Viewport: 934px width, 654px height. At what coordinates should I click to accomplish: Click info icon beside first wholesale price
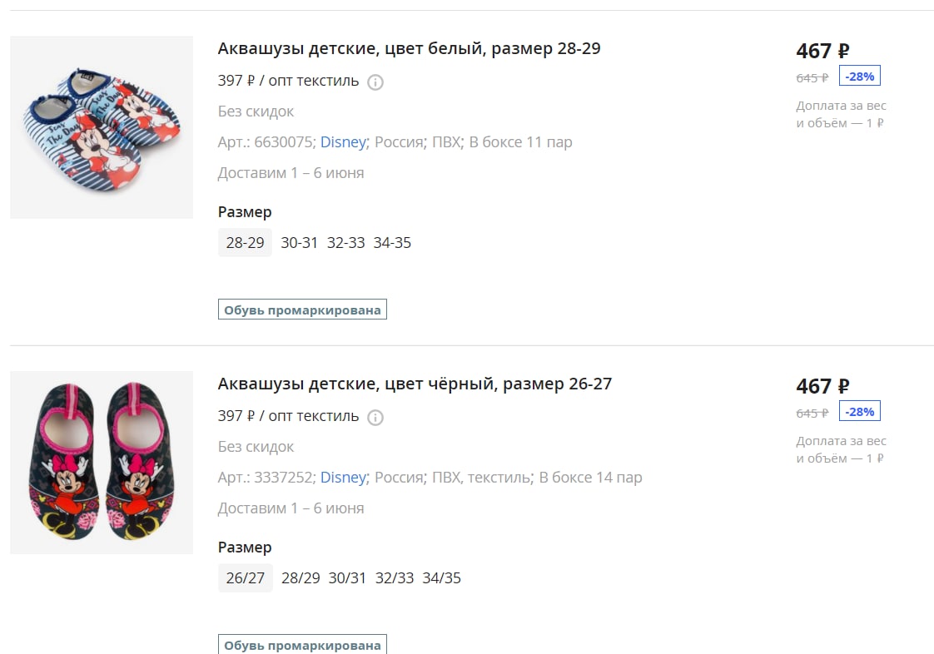pyautogui.click(x=375, y=82)
